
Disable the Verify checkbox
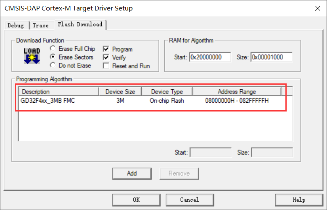tap(106, 57)
